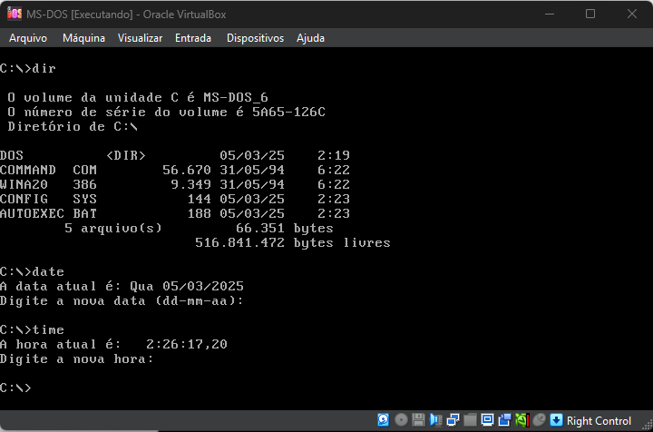
Task: Click the last empty C:\> prompt
Action: click(15, 388)
